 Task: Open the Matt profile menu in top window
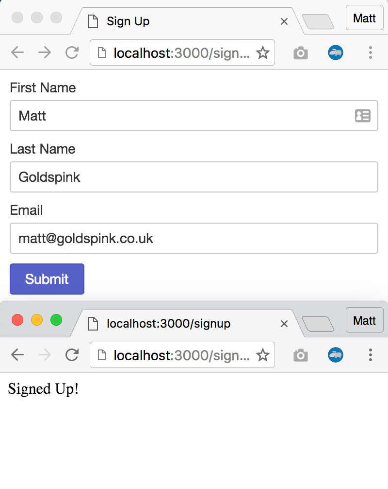pos(364,18)
